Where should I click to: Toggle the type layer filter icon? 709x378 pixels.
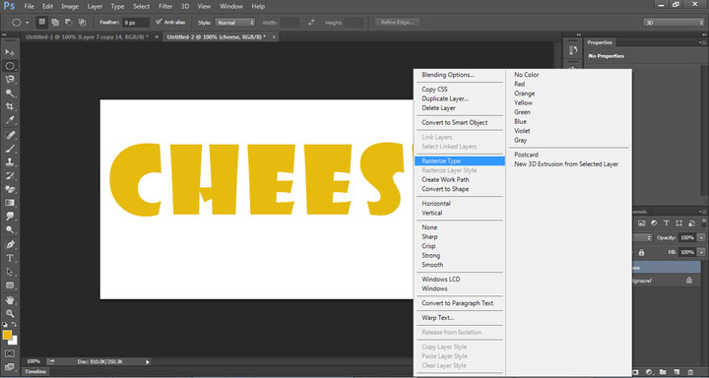pyautogui.click(x=666, y=222)
